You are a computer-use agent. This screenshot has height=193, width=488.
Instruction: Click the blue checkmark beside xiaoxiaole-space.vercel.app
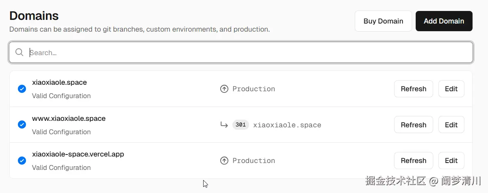tap(22, 161)
